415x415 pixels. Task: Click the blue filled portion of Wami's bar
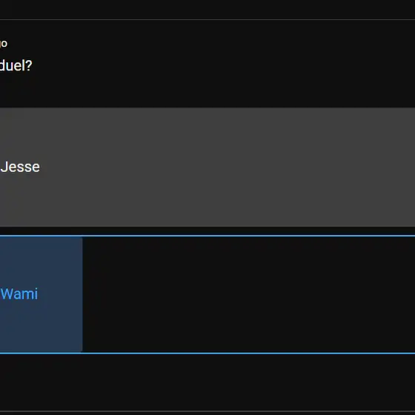41,294
